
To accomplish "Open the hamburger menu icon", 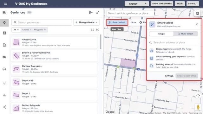I will pyautogui.click(x=6, y=4).
